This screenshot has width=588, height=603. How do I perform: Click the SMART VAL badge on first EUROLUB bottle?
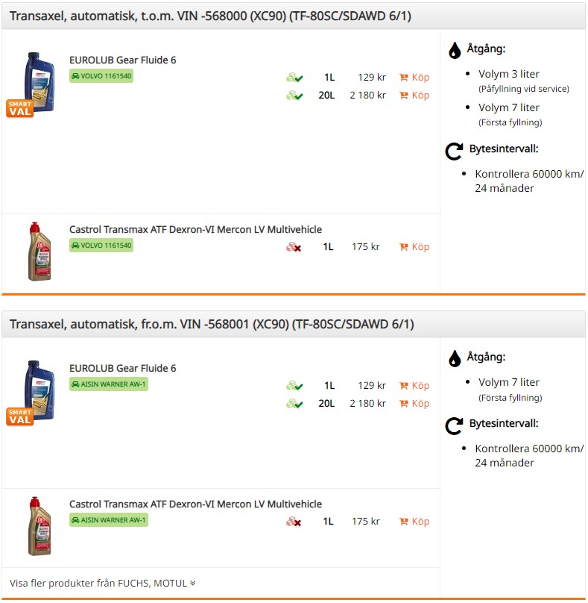tap(20, 108)
